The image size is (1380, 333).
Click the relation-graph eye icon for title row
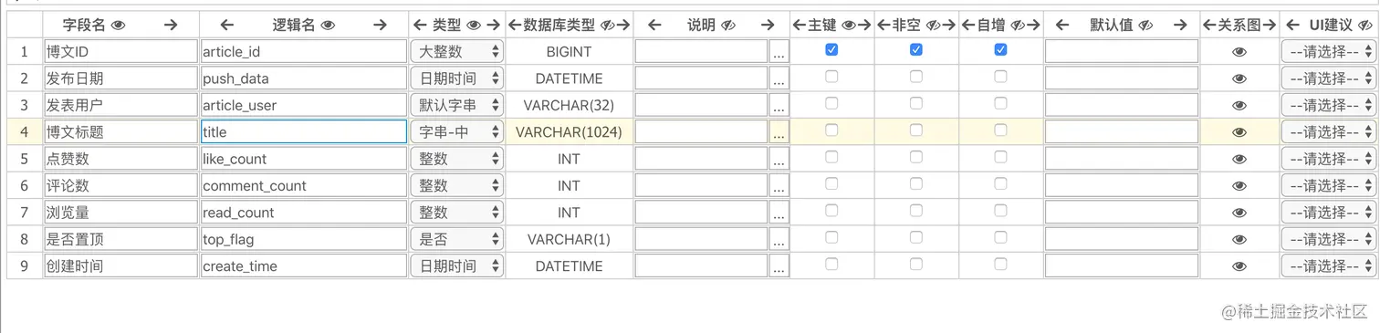(1239, 132)
